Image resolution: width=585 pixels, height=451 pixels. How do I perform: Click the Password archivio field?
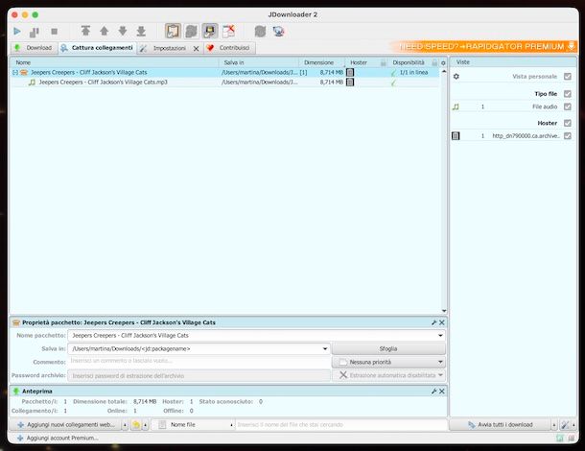[x=199, y=375]
